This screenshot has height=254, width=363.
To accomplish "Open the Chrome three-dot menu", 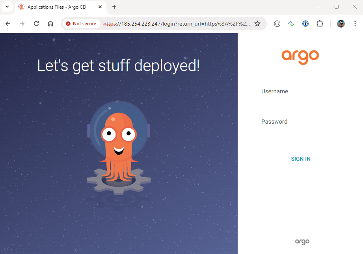I will tap(355, 24).
